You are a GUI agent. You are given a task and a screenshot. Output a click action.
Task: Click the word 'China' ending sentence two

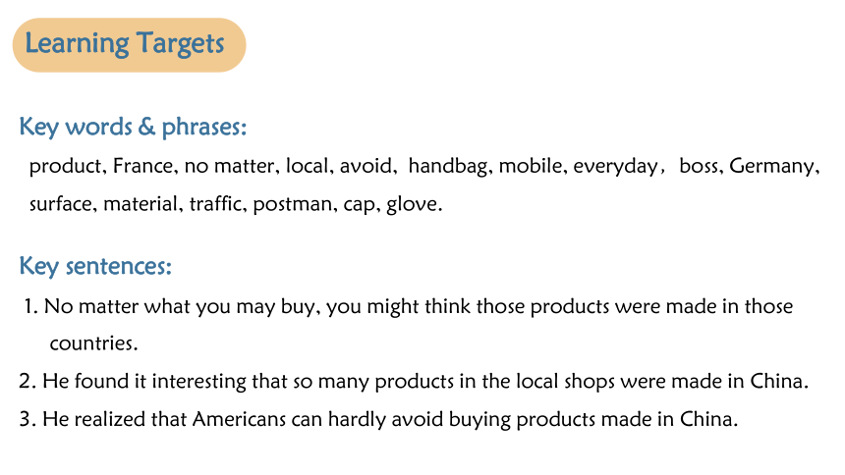click(x=776, y=382)
